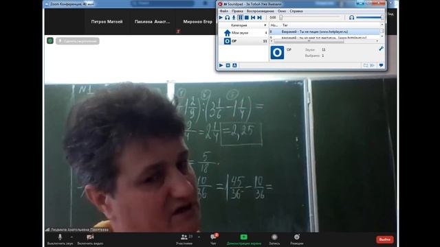The image size is (440, 247).
Task: Click the Play button in Soundpad toolbar
Action: pos(221,17)
